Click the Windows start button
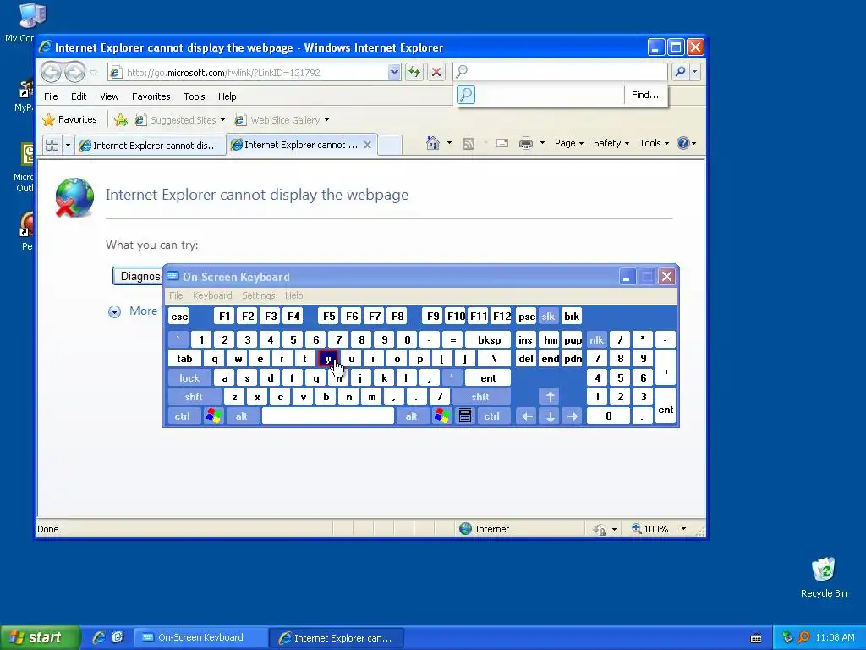 (40, 637)
